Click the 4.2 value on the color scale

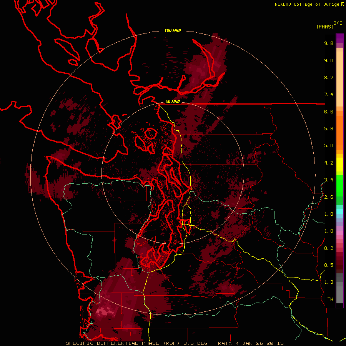point(329,163)
